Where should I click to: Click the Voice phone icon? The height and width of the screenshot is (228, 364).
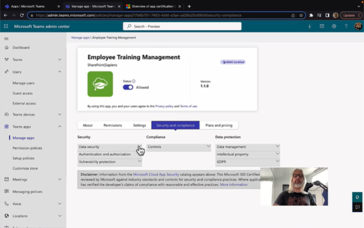(7, 204)
